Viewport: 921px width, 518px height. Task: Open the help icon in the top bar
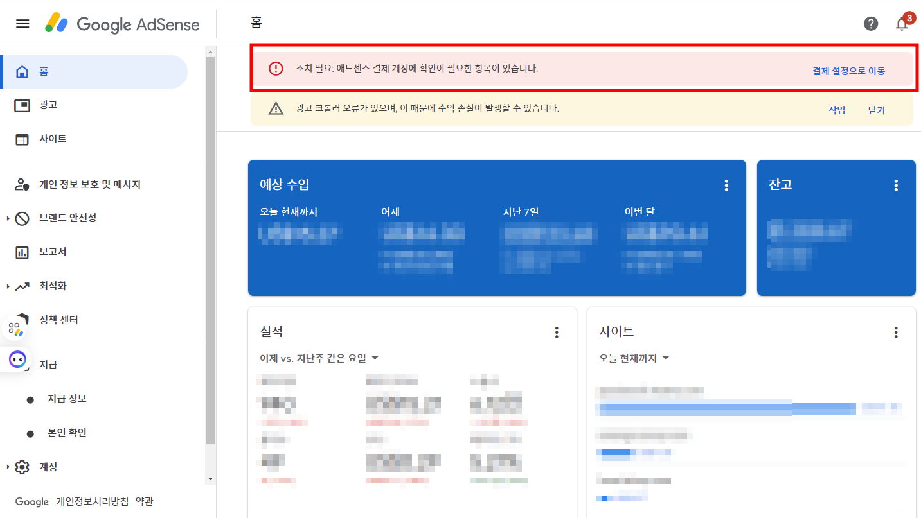pos(871,24)
